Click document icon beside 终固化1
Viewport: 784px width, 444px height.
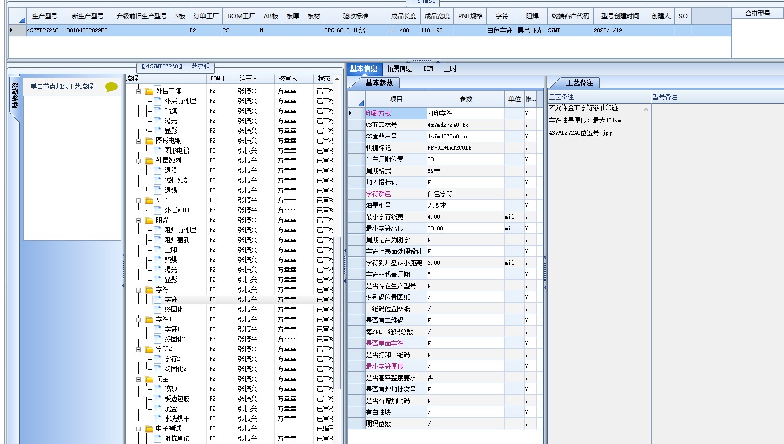(158, 339)
